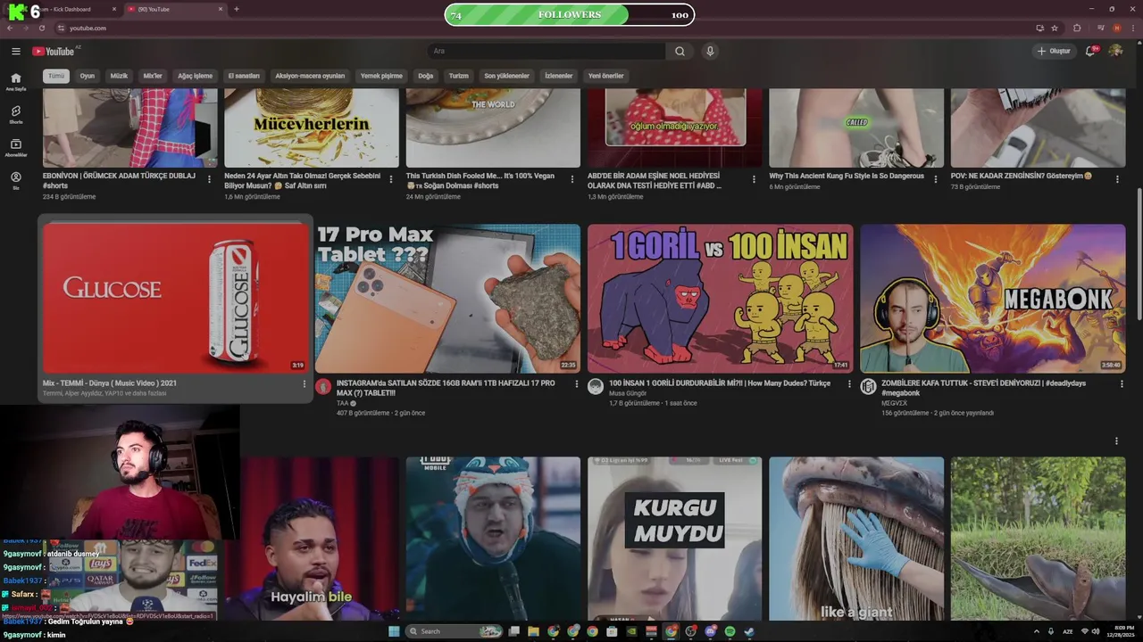
Task: Open more options for the Kung Fu Style short
Action: (935, 179)
